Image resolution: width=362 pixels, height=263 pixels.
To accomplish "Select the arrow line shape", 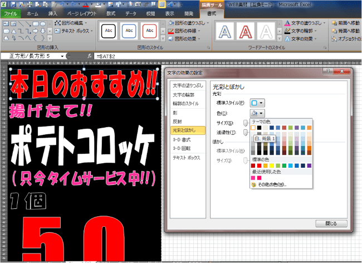I will point(28,23).
